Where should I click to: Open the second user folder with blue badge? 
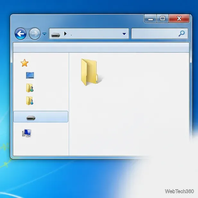[30, 101]
